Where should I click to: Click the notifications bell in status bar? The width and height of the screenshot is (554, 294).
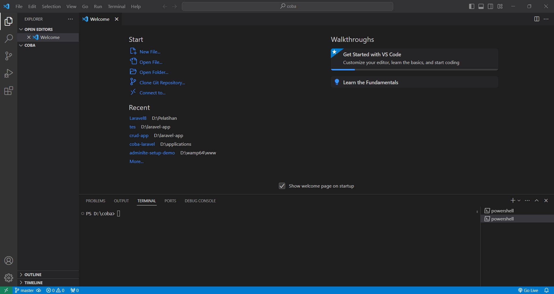(x=547, y=290)
